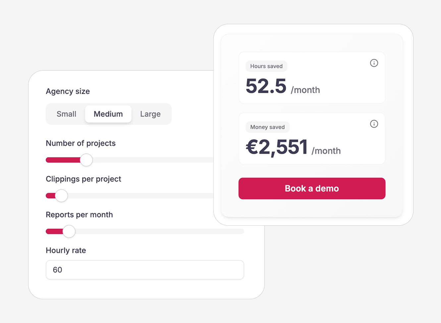Click the Money saved result card
The image size is (441, 323).
[x=312, y=138]
